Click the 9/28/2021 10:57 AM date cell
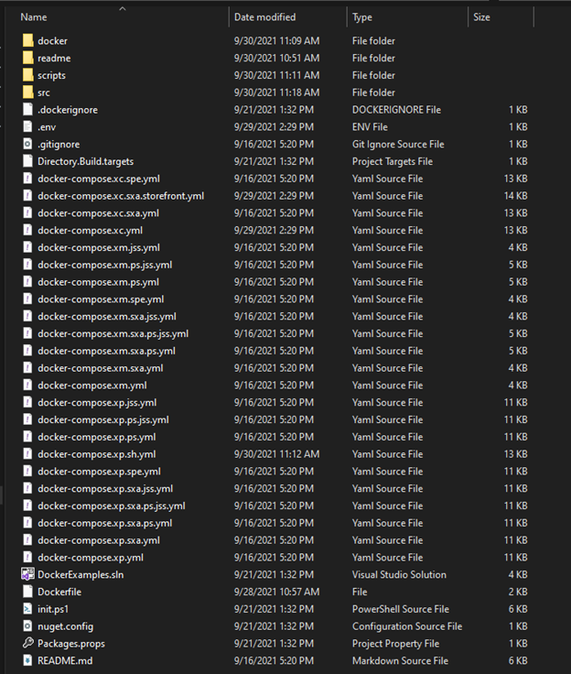This screenshot has height=674, width=571. pos(276,592)
